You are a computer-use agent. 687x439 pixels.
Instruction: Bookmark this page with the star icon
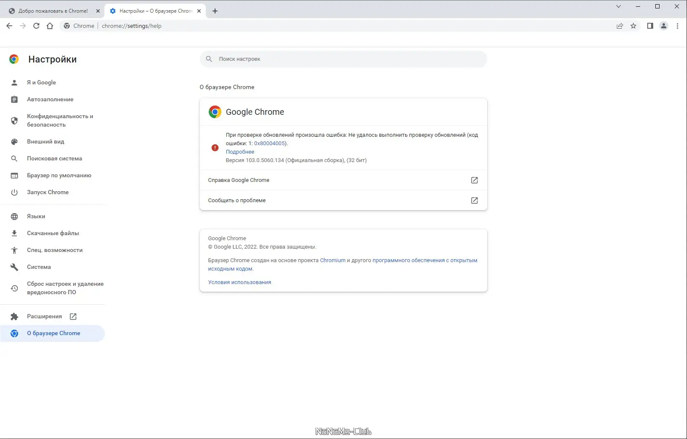point(633,26)
